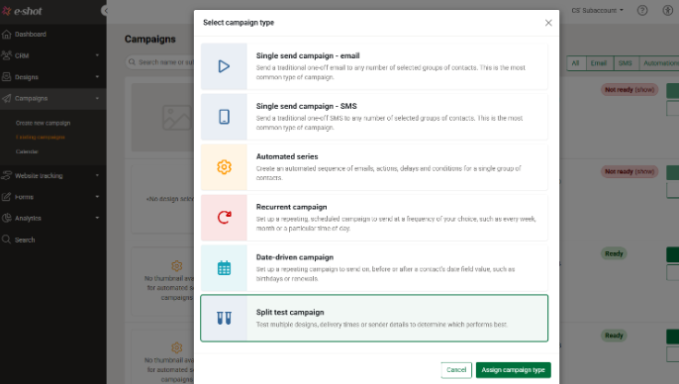The image size is (679, 384).
Task: Click the test tubes Split test icon
Action: coord(224,319)
